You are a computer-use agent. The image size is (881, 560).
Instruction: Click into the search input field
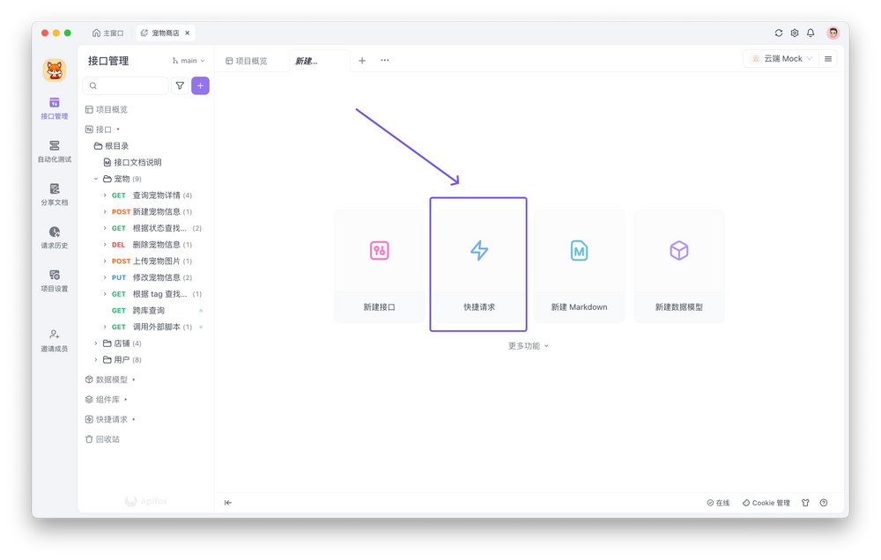[x=128, y=85]
